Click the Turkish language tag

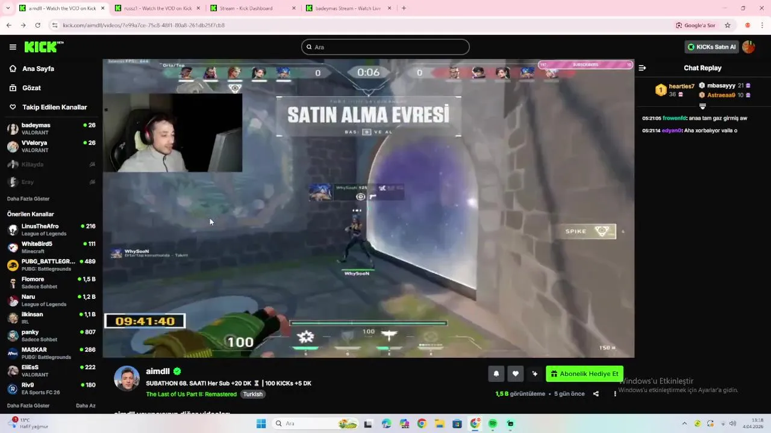[253, 395]
